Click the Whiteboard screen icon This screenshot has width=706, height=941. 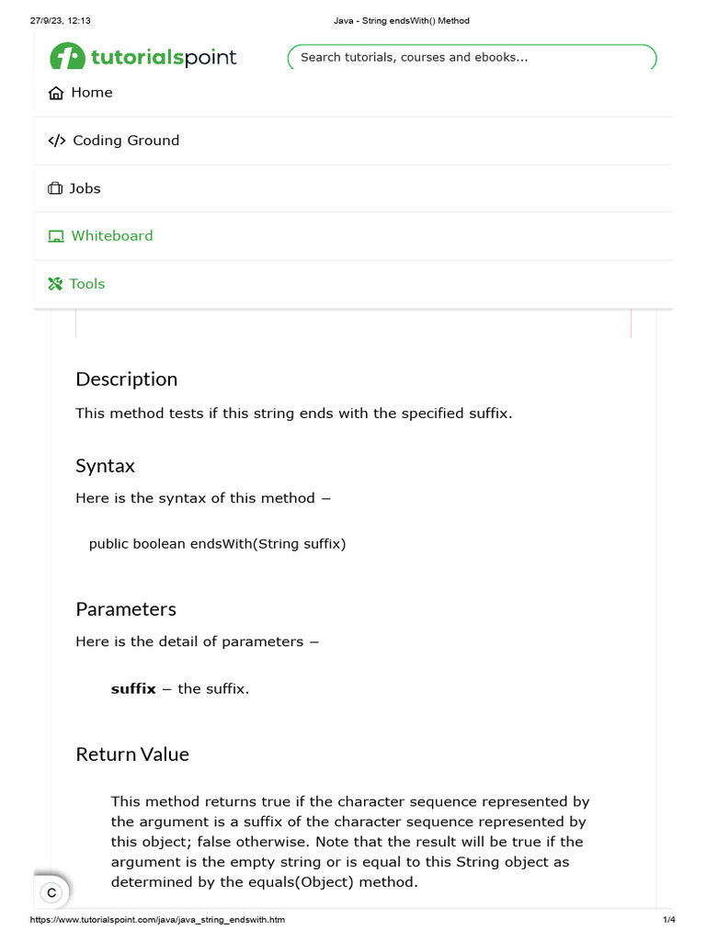coord(56,236)
